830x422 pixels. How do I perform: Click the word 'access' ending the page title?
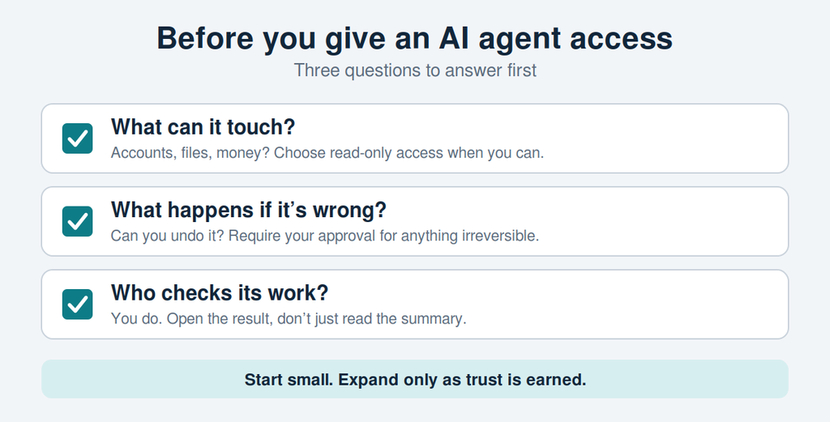(622, 39)
